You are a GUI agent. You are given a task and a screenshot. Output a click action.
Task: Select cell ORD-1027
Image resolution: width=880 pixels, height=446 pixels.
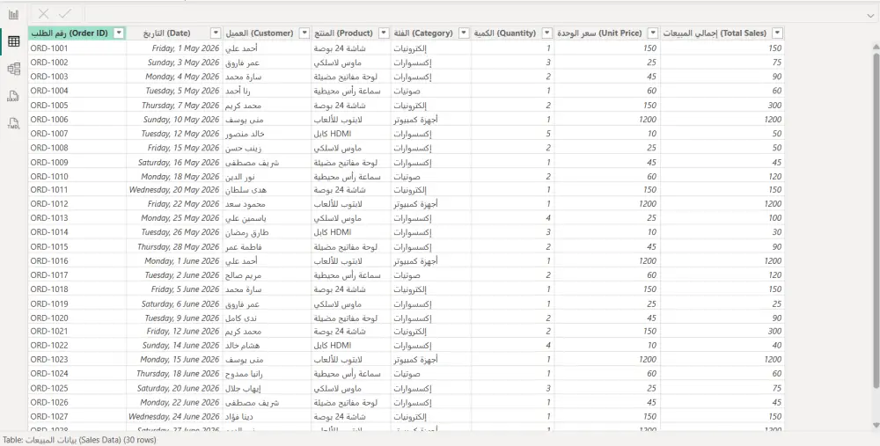click(x=77, y=416)
